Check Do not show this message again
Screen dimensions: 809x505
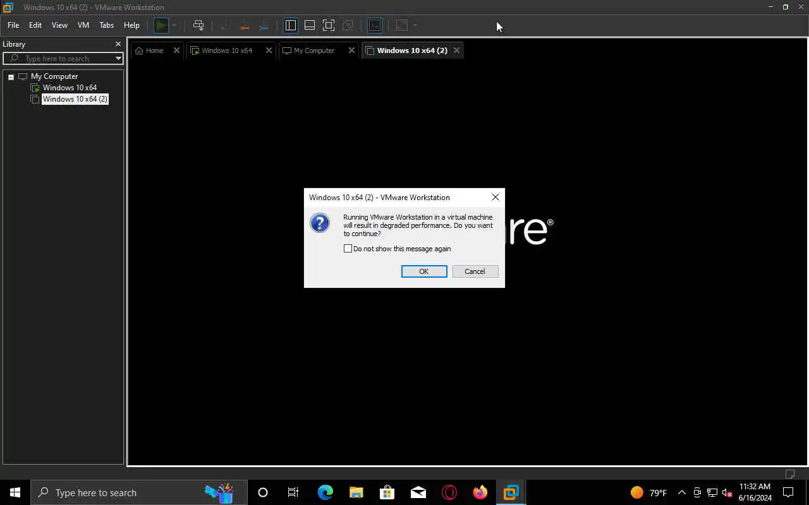(x=348, y=249)
